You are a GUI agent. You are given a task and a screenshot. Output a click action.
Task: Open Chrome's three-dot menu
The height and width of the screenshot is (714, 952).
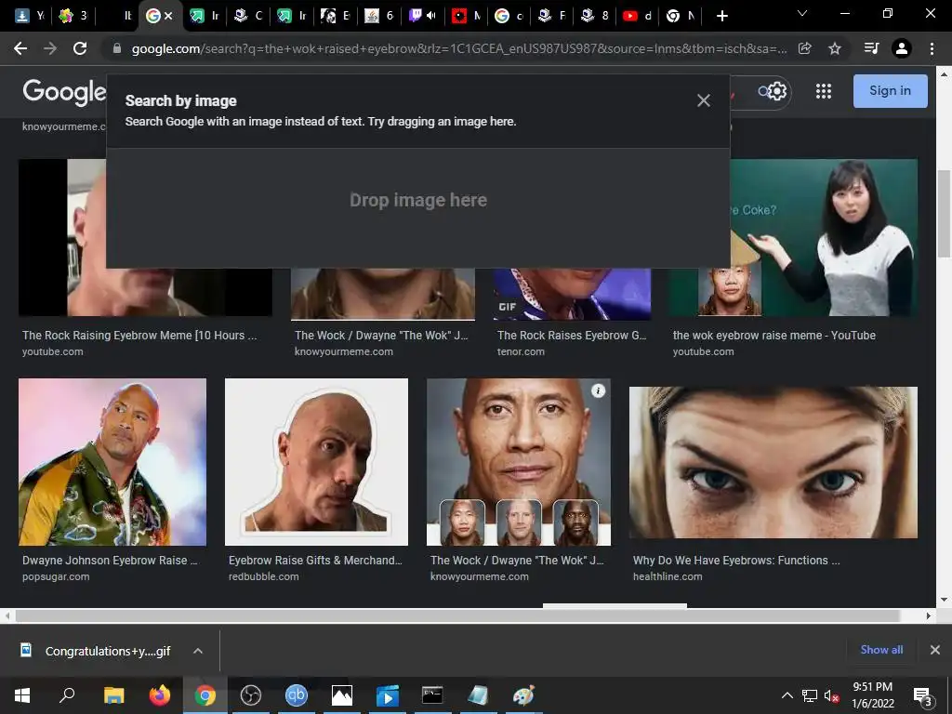click(932, 48)
